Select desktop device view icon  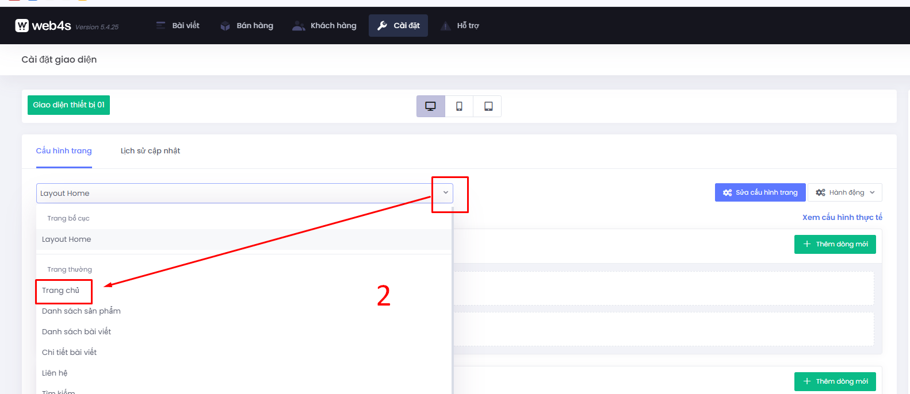click(x=430, y=106)
